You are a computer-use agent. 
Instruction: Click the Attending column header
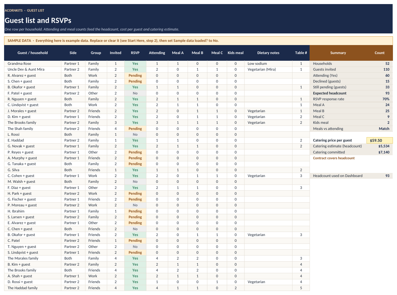157,53
